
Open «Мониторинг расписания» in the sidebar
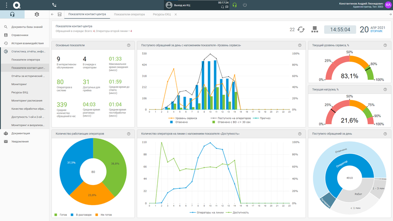tap(27, 100)
